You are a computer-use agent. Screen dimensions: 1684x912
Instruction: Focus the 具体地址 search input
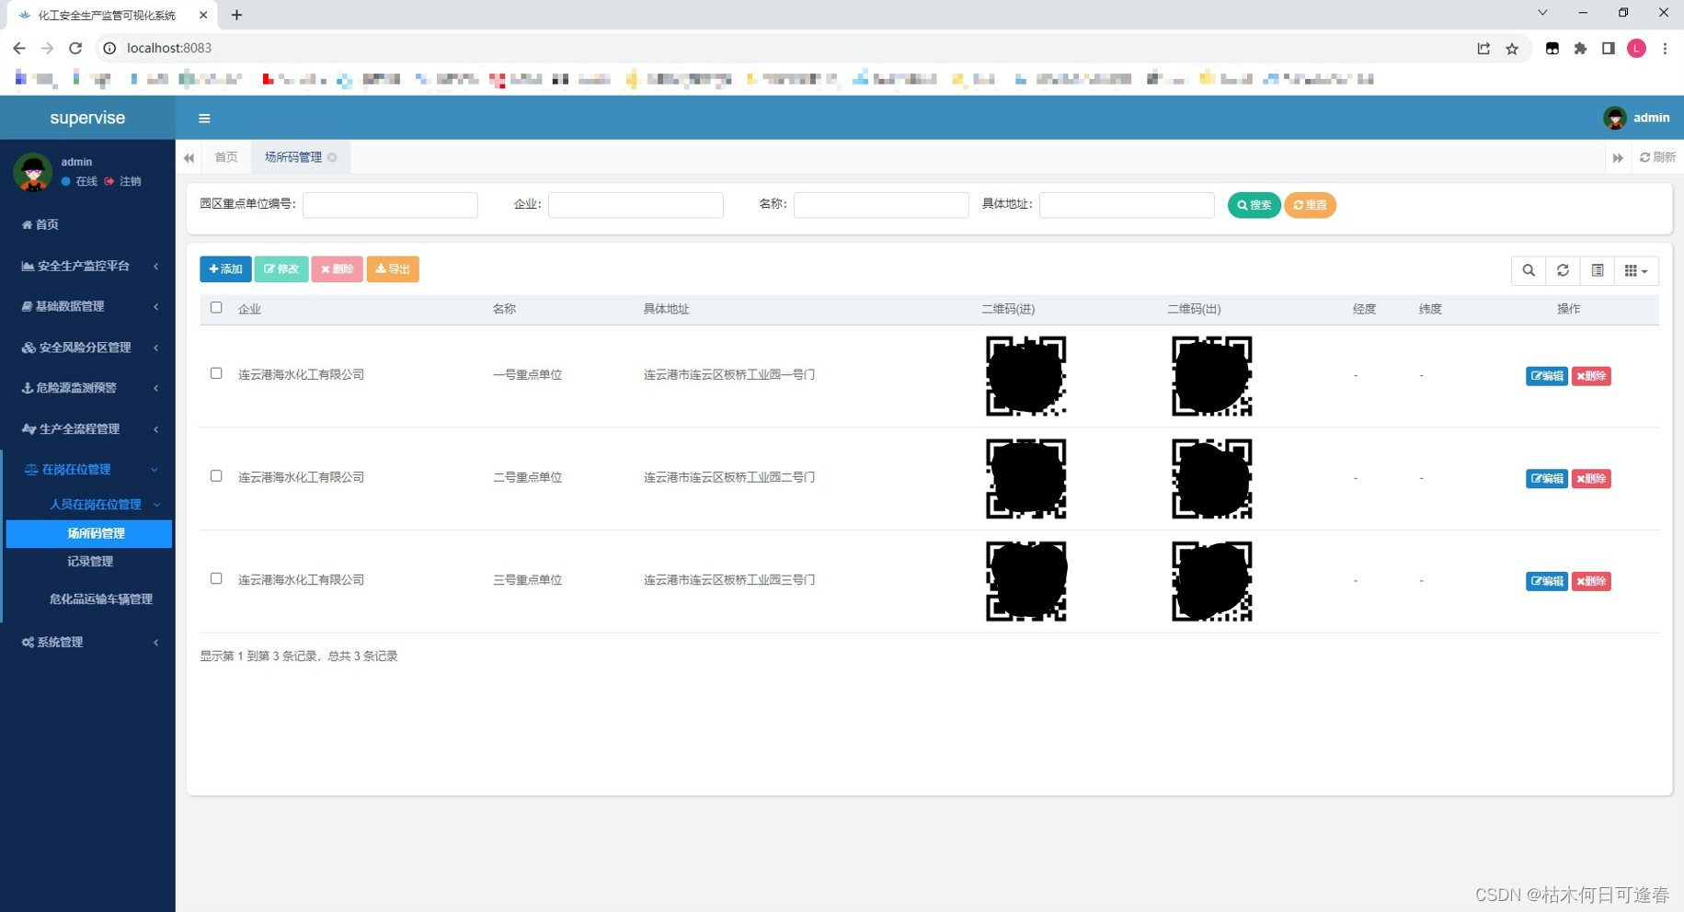[x=1127, y=204]
